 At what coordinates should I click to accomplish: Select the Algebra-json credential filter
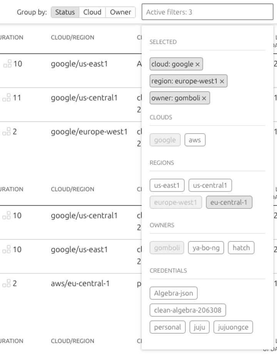(x=174, y=293)
